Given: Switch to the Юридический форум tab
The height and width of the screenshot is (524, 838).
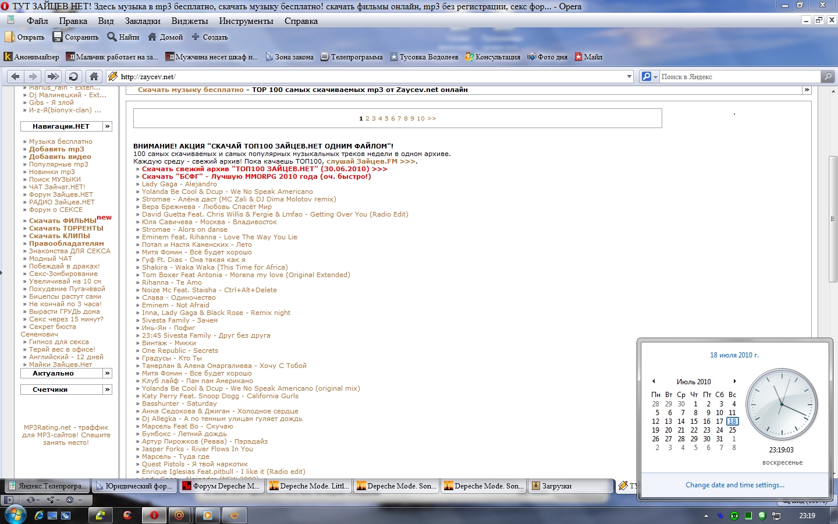Looking at the screenshot, I should click(134, 486).
